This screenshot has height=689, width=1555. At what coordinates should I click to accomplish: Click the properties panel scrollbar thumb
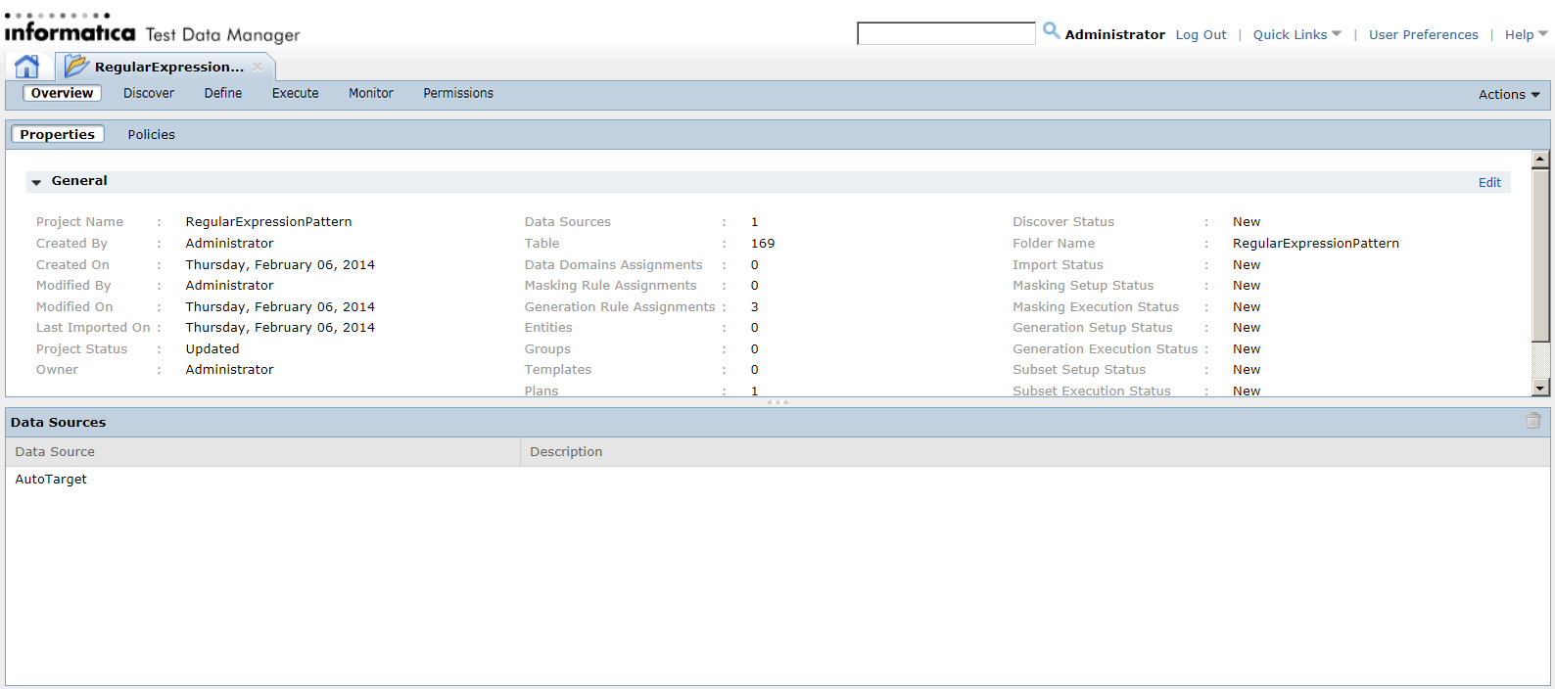click(1540, 255)
